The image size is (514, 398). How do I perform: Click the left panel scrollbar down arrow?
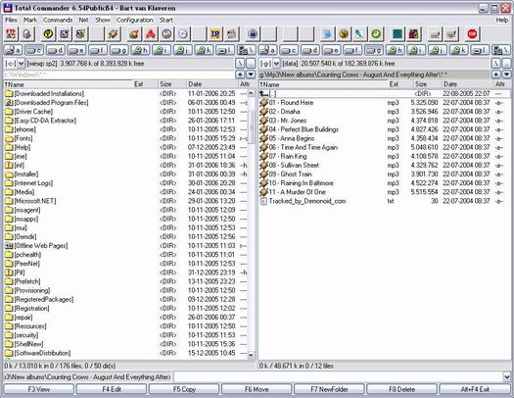(251, 355)
